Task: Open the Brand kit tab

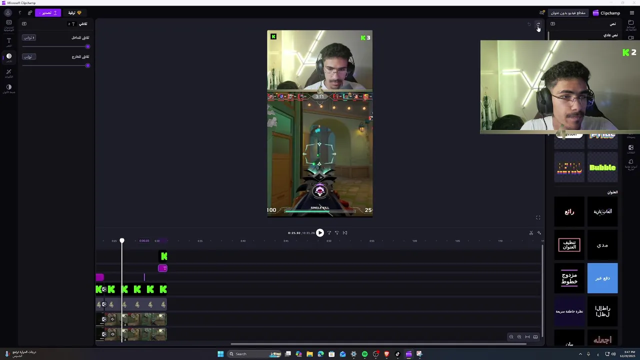Action: click(631, 164)
